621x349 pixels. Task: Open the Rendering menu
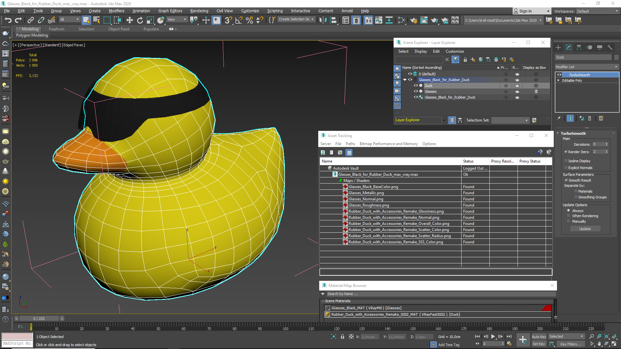(x=199, y=11)
